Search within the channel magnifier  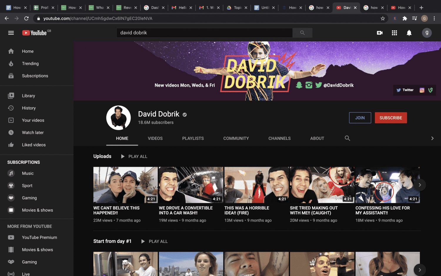pos(347,138)
